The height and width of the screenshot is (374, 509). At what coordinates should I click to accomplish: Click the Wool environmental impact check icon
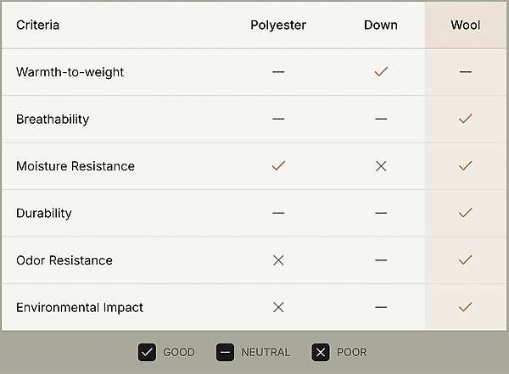tap(465, 307)
